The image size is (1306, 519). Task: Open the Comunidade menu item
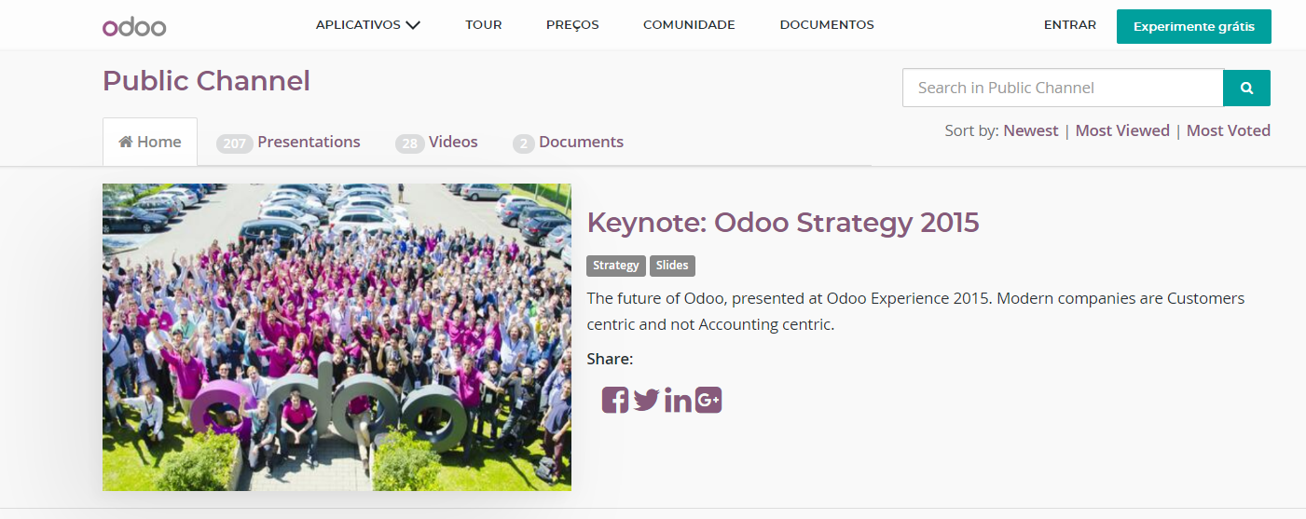pos(689,25)
